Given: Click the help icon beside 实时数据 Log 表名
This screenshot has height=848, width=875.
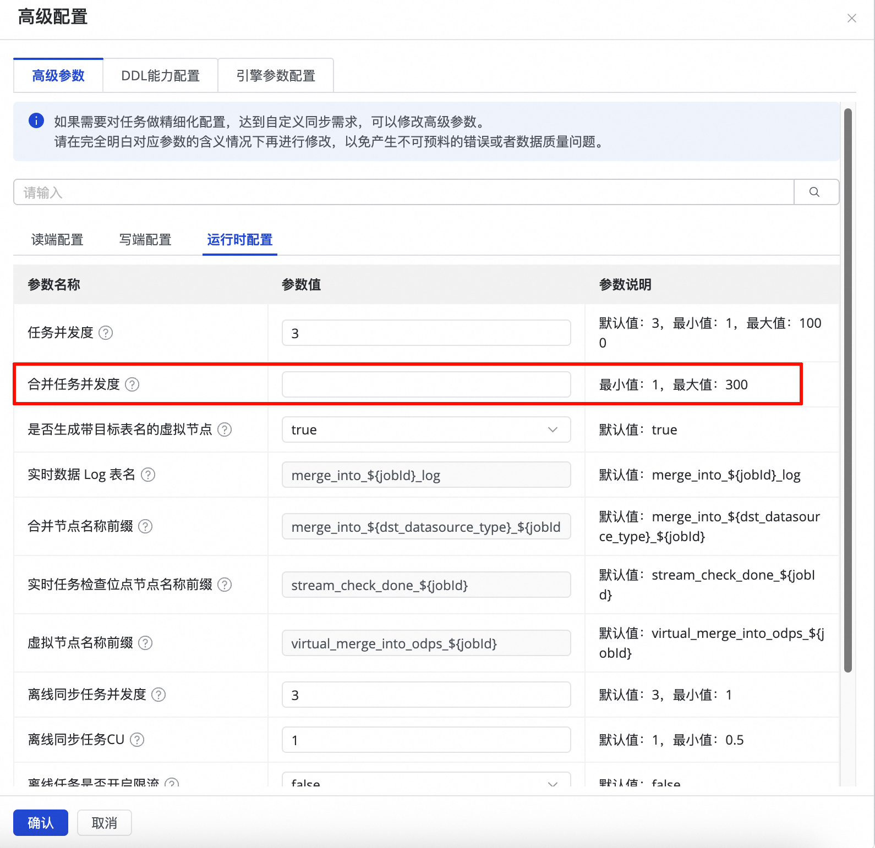Looking at the screenshot, I should point(148,475).
